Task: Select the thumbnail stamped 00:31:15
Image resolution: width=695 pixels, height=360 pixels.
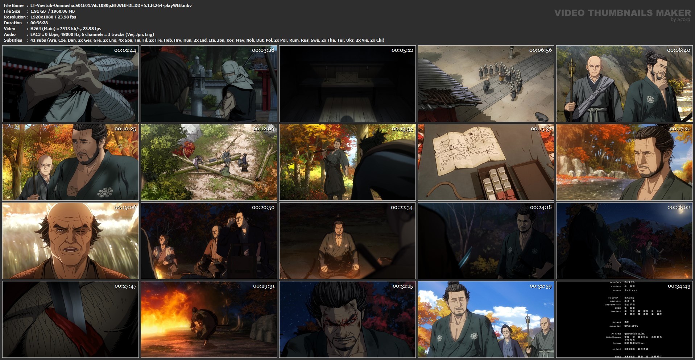Action: (347, 319)
